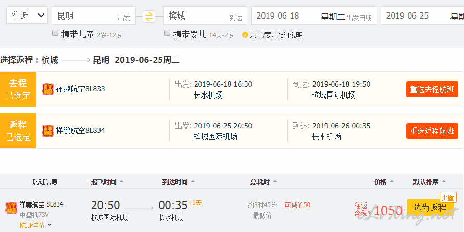464x232 pixels.
Task: Click the 昆明 departure city field
Action: tap(94, 16)
